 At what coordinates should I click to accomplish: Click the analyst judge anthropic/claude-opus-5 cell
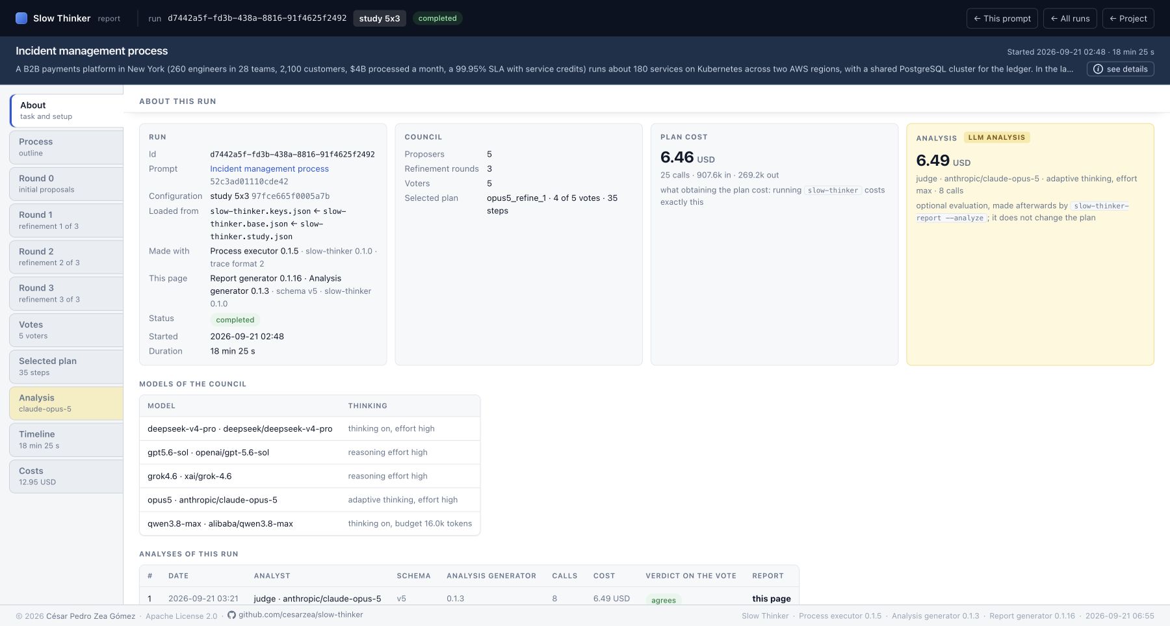pos(317,599)
